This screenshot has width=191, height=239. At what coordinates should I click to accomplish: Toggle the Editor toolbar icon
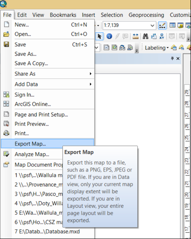coord(162,25)
